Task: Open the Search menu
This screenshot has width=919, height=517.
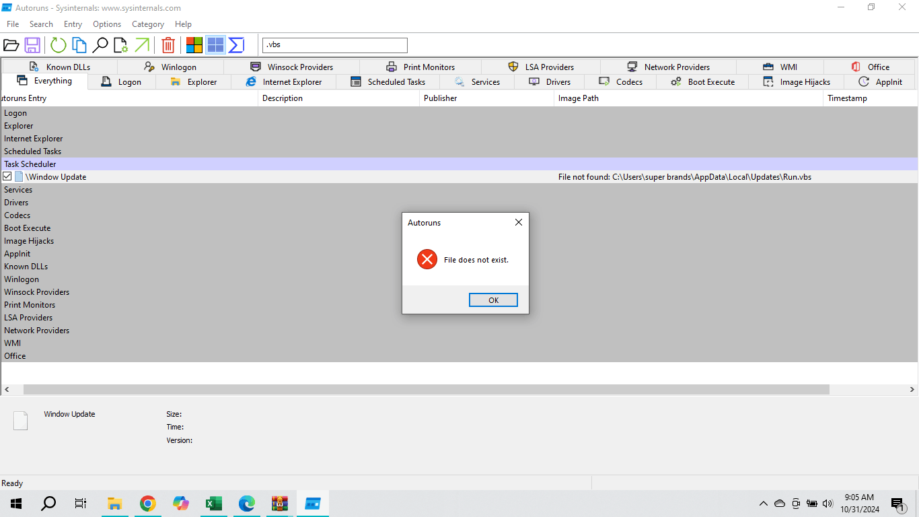Action: coord(41,24)
